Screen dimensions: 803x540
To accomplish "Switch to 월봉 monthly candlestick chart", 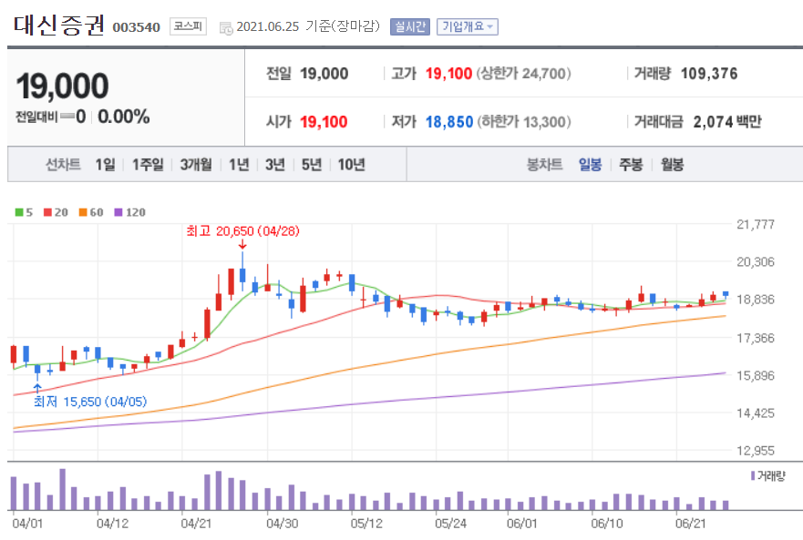I will pos(672,164).
